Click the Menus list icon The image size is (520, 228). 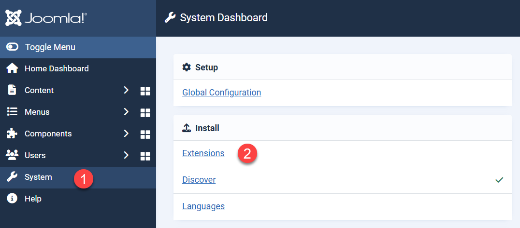click(x=12, y=112)
